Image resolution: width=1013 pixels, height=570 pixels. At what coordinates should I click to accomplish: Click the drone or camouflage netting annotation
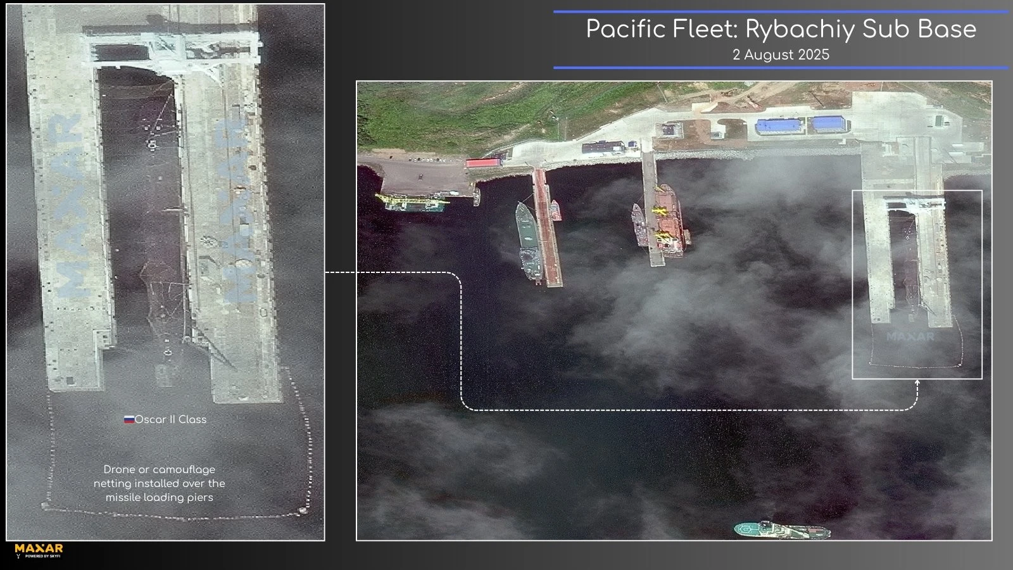point(159,483)
